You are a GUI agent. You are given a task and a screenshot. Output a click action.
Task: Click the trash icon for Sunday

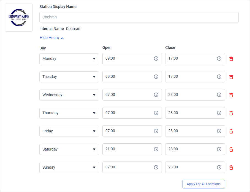(x=231, y=167)
